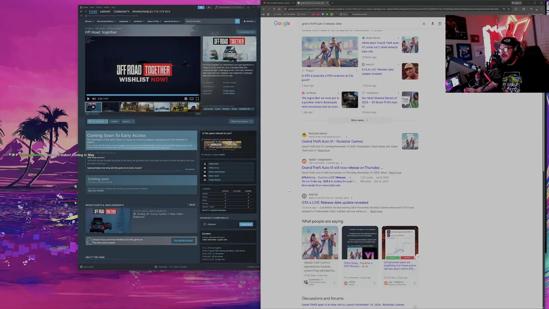Switch to the first Chrome tab

pos(278,3)
